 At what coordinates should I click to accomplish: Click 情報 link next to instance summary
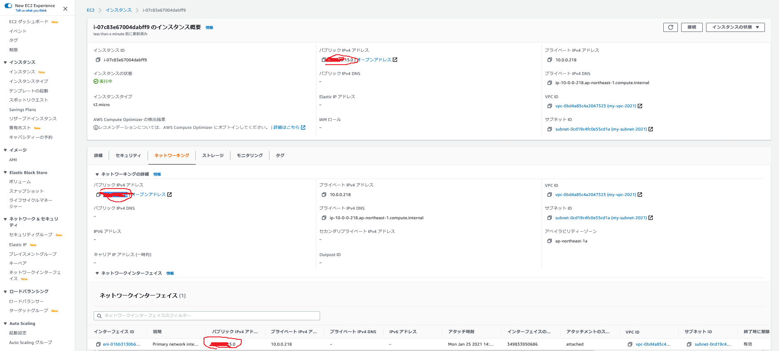(x=209, y=28)
